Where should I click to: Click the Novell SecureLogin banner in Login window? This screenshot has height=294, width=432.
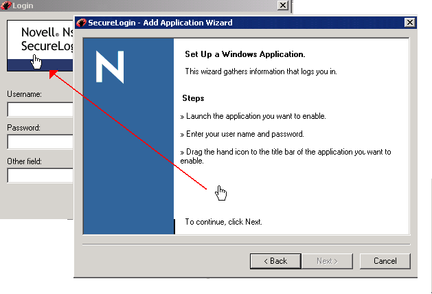[41, 45]
